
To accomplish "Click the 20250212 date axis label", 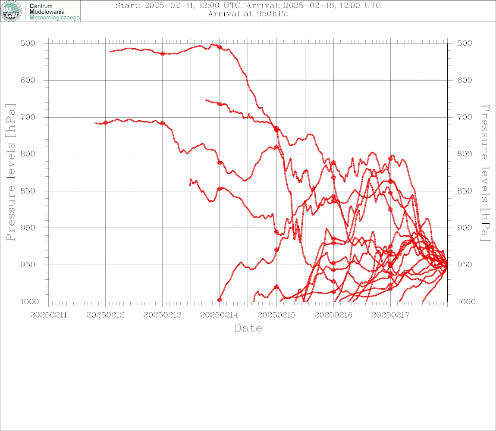I will point(106,315).
